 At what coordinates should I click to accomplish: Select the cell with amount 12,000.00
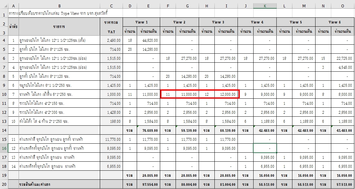pos(226,94)
